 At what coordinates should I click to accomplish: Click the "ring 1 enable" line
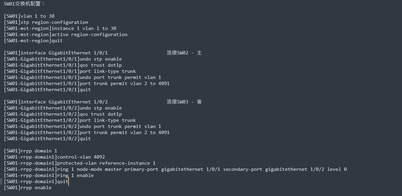click(x=75, y=175)
